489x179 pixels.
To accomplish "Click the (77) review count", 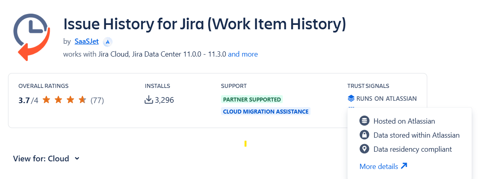I will click(97, 100).
